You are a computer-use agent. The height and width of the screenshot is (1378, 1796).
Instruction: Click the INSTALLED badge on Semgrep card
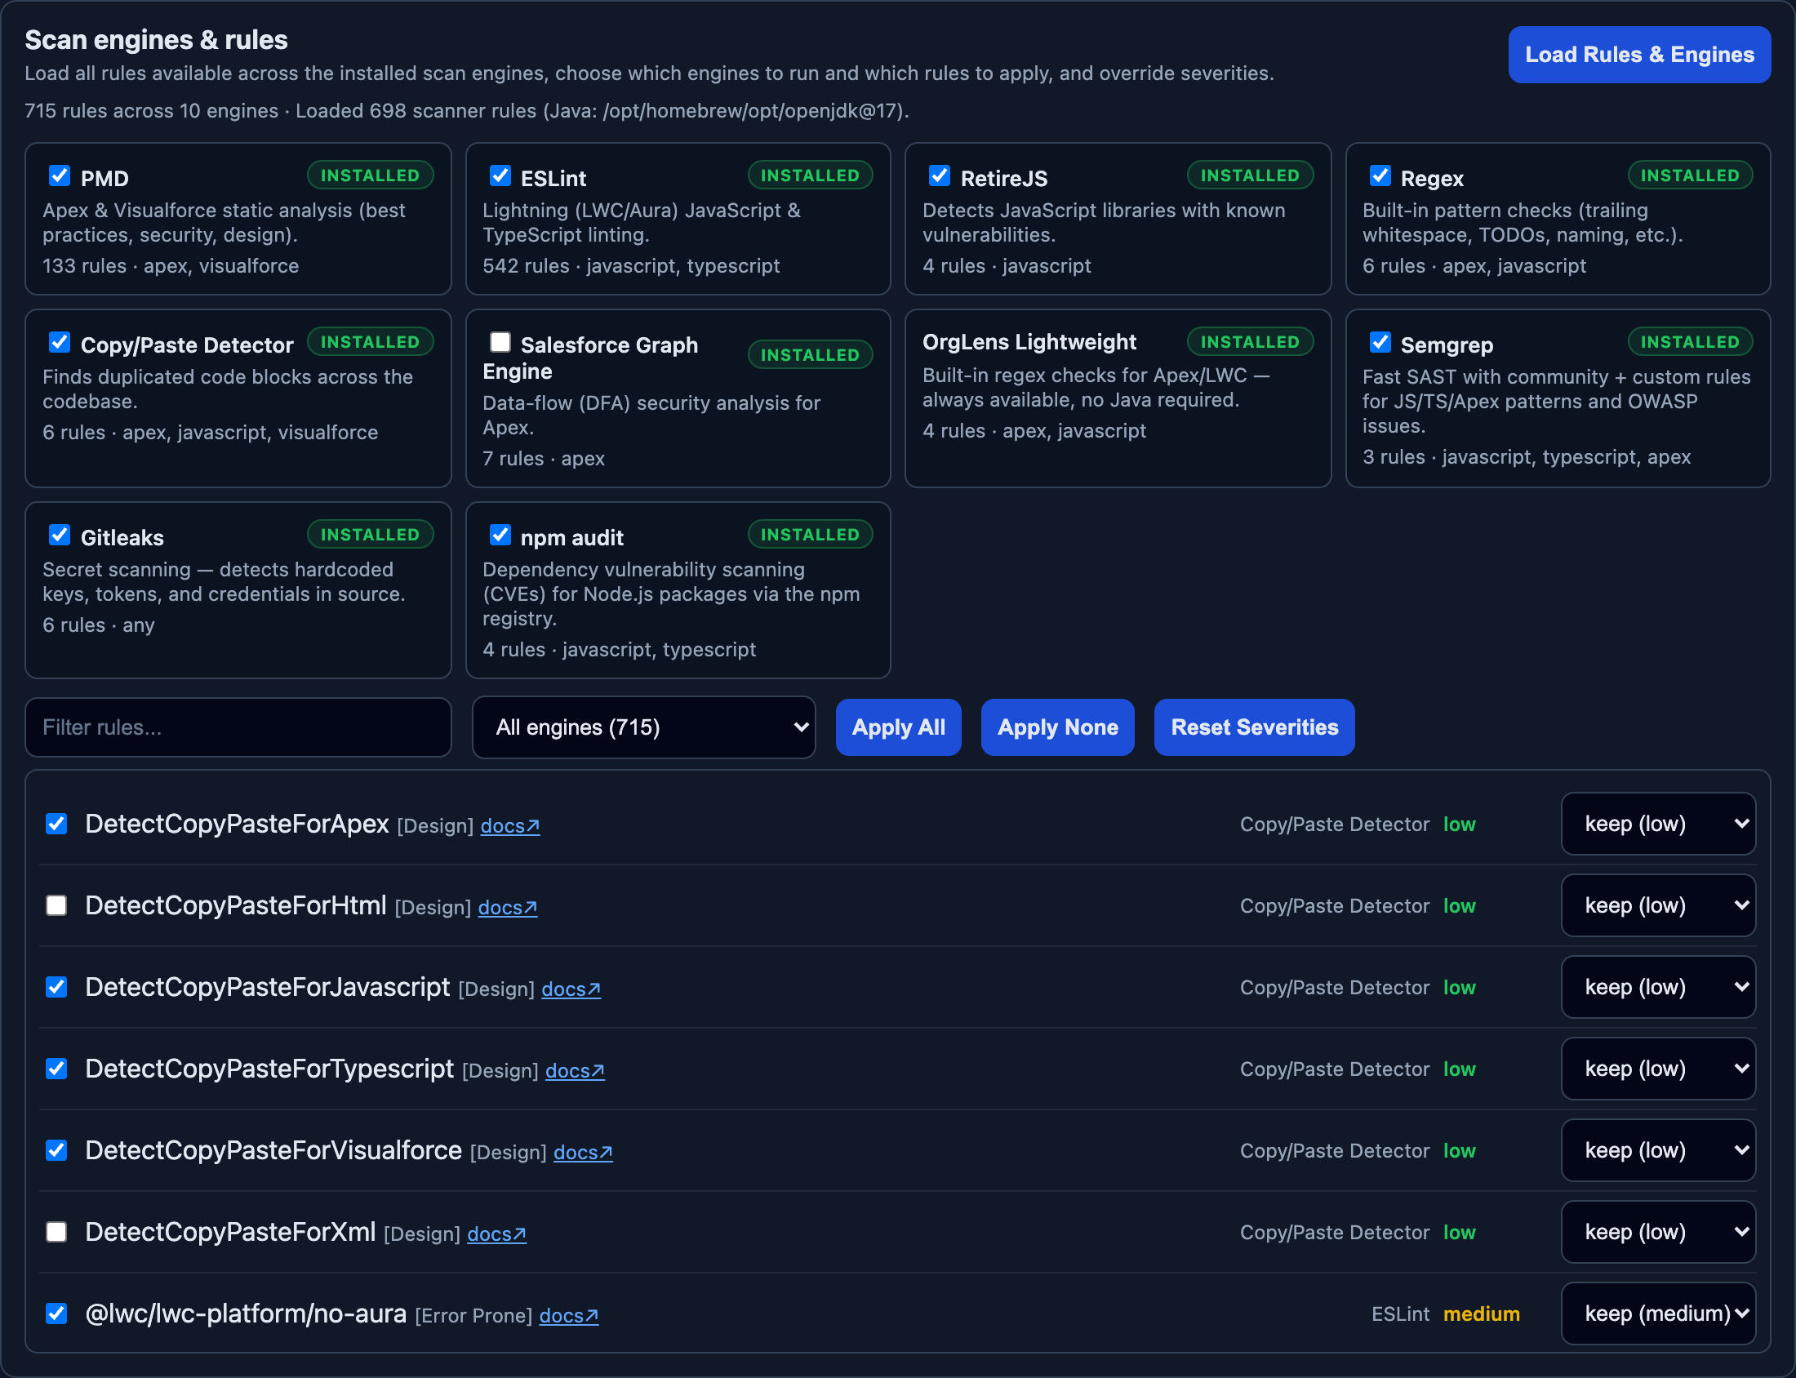point(1689,342)
